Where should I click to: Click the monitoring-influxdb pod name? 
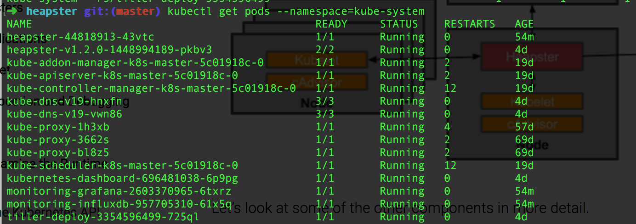pos(119,204)
